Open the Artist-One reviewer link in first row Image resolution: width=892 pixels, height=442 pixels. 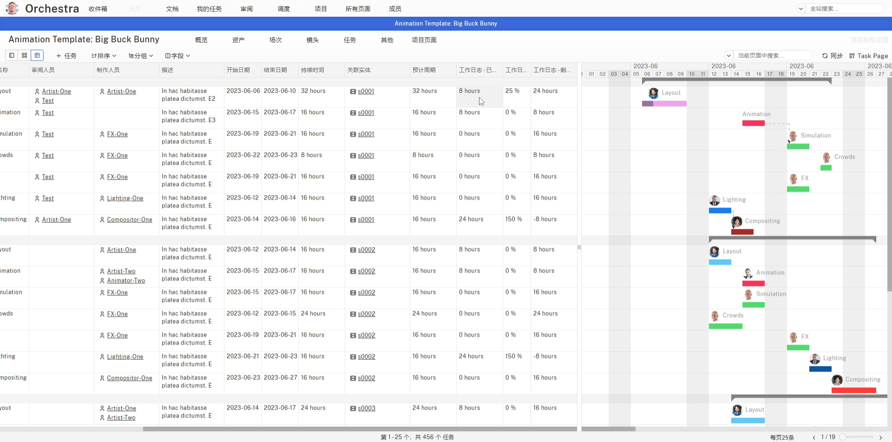[56, 91]
